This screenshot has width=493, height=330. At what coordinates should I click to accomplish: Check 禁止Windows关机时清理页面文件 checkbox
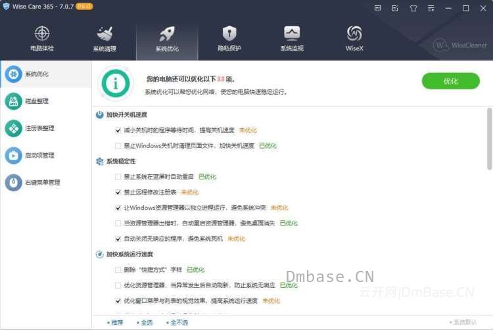click(118, 146)
